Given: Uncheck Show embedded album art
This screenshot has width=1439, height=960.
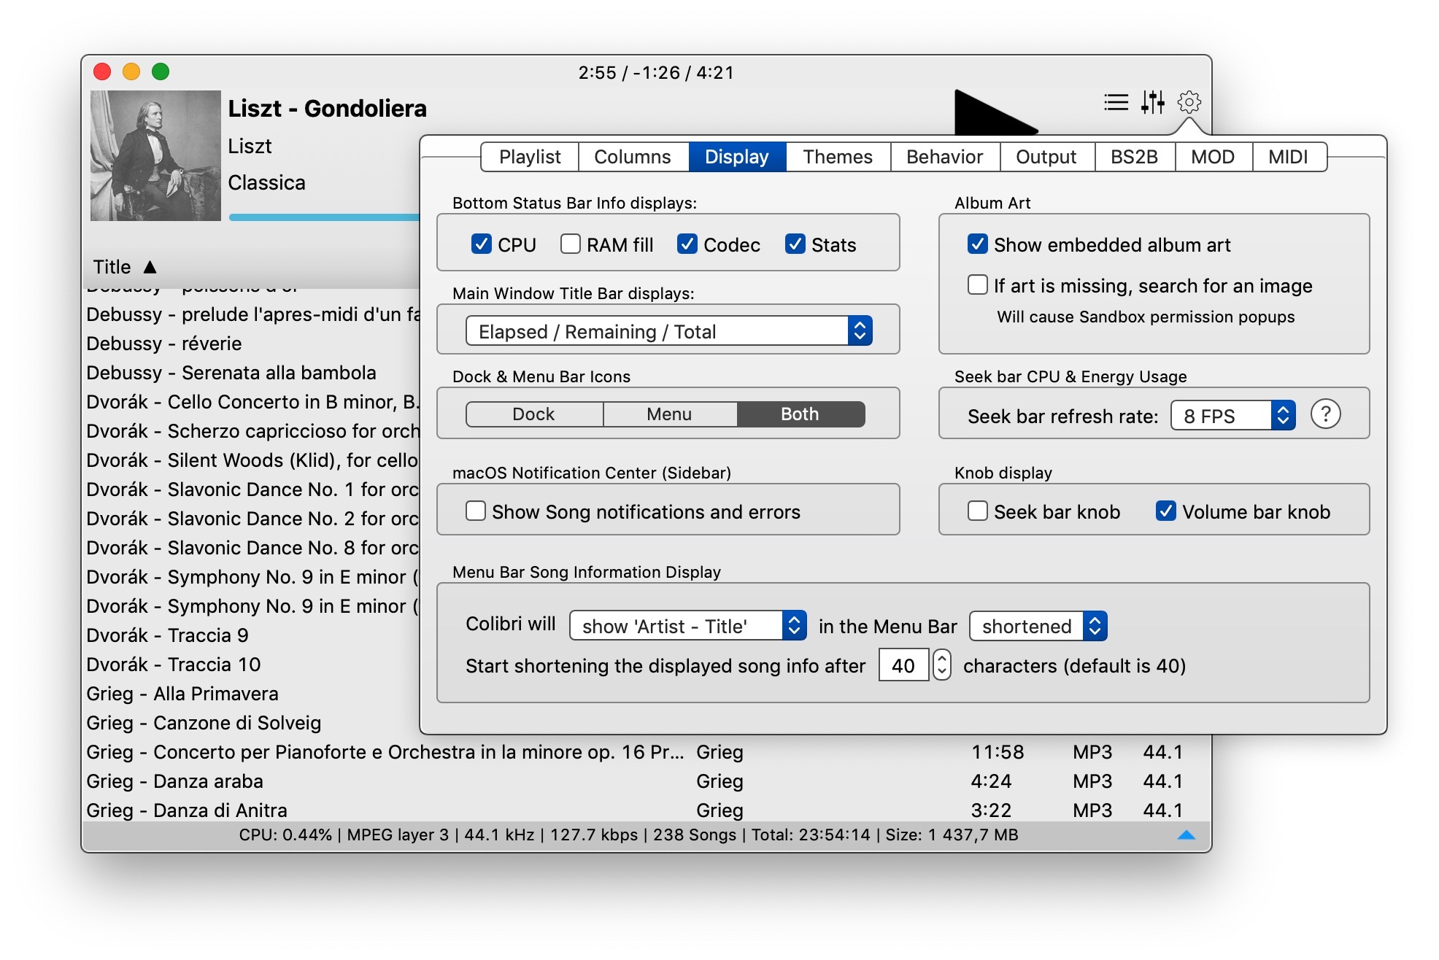Looking at the screenshot, I should (978, 244).
